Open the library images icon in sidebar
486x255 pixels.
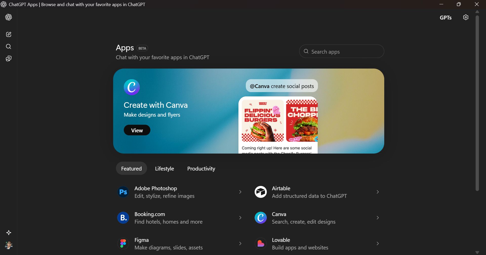click(x=9, y=59)
